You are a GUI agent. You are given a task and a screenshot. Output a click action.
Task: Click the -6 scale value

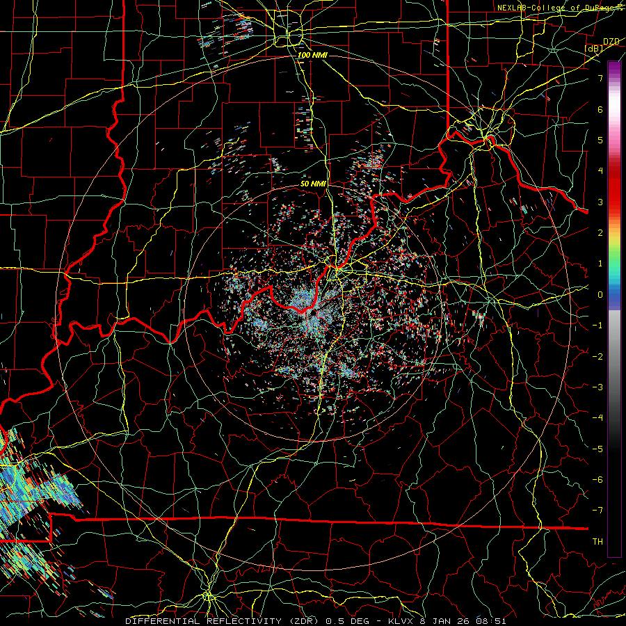597,479
